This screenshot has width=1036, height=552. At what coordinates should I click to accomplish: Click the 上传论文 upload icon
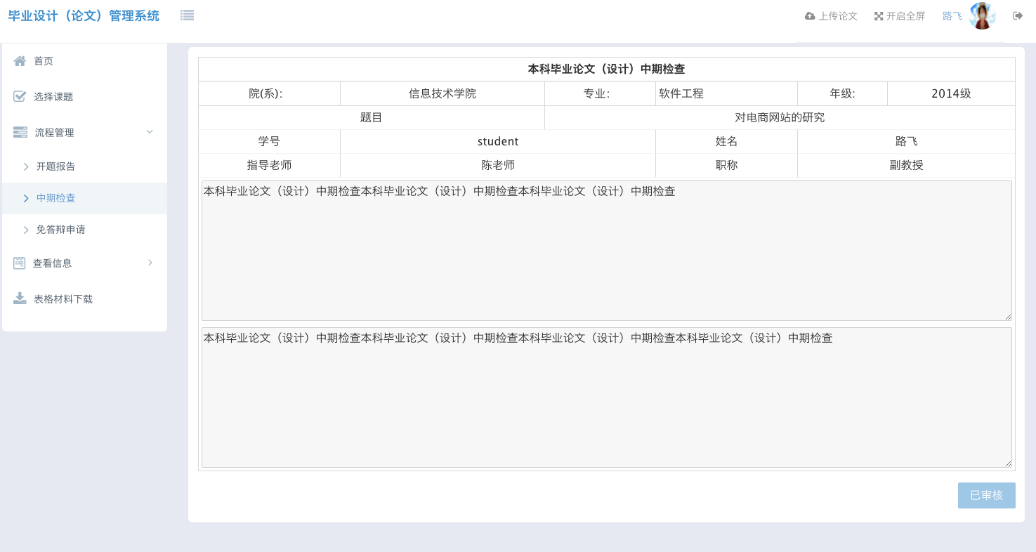(x=811, y=15)
